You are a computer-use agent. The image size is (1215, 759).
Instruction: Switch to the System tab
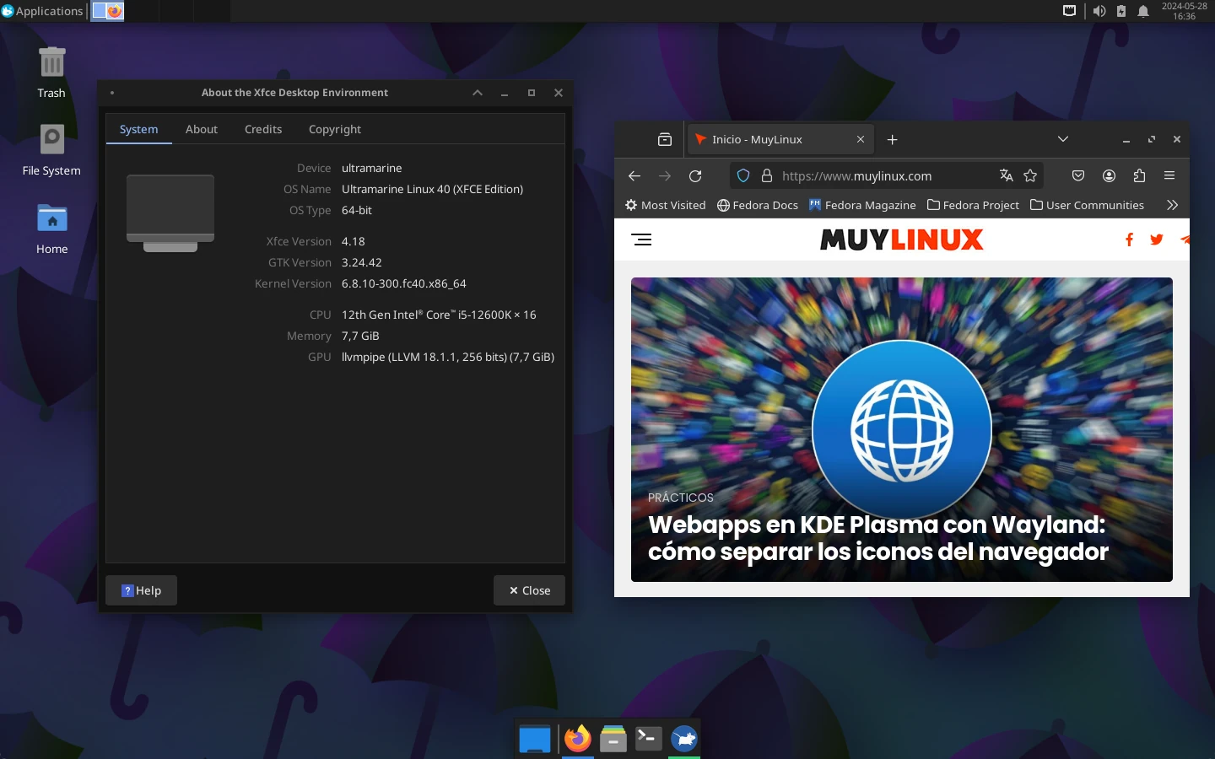[x=139, y=129]
